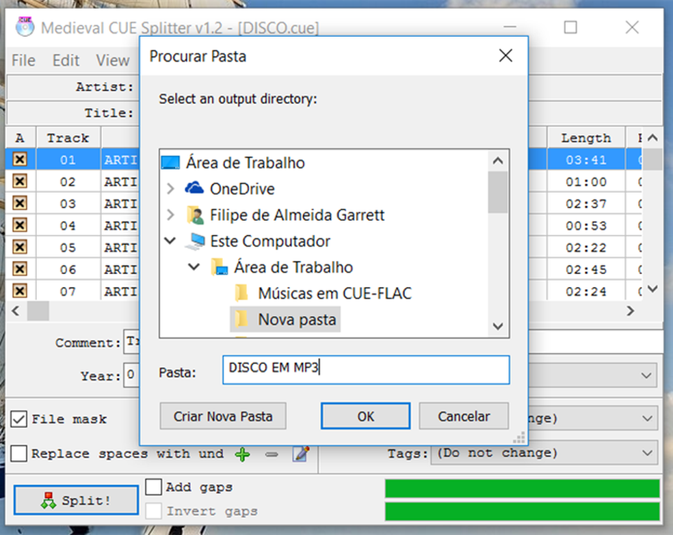Select Este Computador in folder tree
Viewport: 673px width, 535px height.
click(x=270, y=241)
